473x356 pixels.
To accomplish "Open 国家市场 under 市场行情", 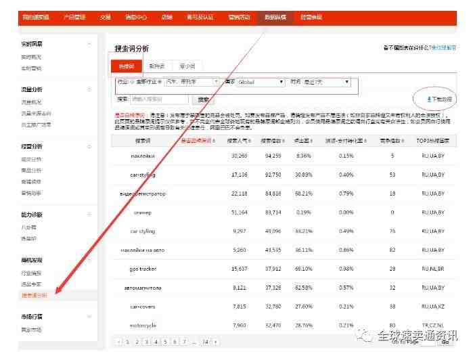I will pyautogui.click(x=31, y=330).
